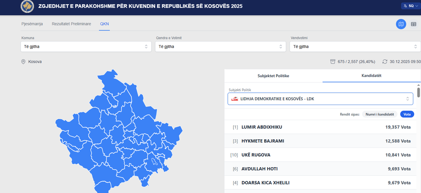Click the LDK party logo icon
The height and width of the screenshot is (193, 421).
[235, 99]
